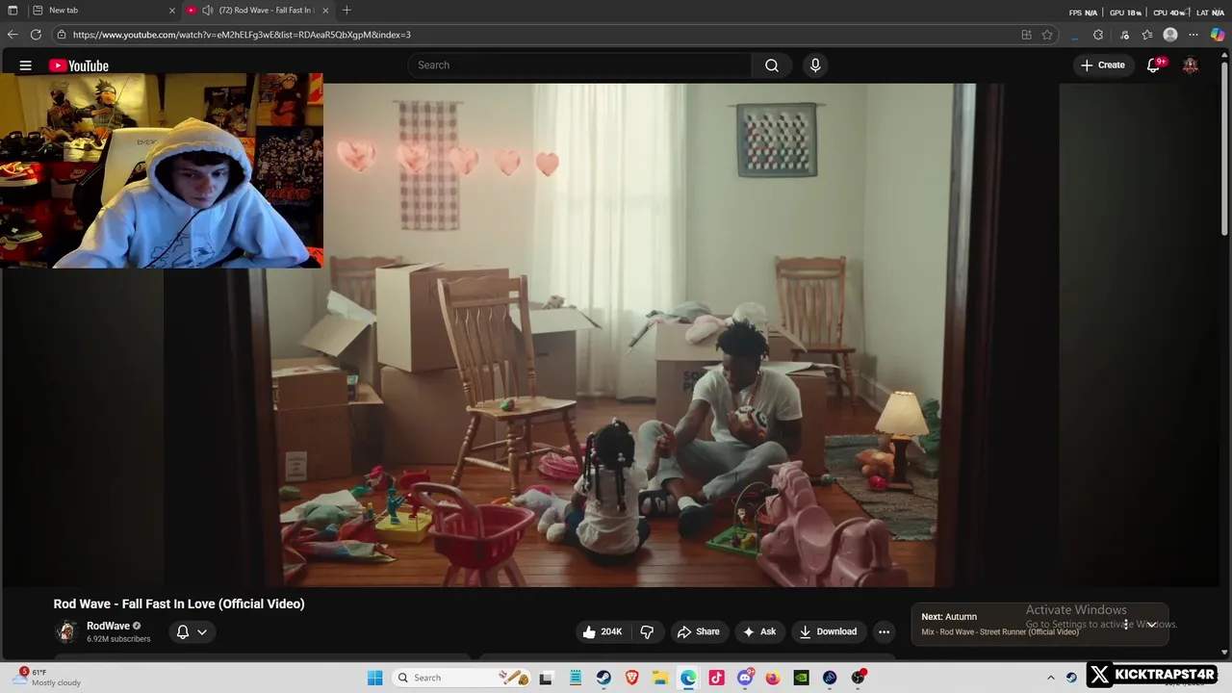The image size is (1232, 693).
Task: Open the Windows Start menu
Action: [375, 678]
